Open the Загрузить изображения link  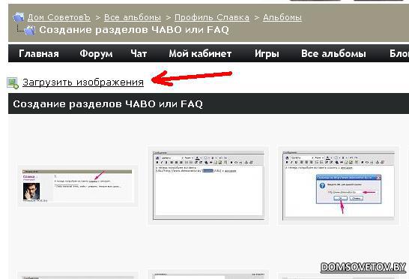pyautogui.click(x=83, y=82)
